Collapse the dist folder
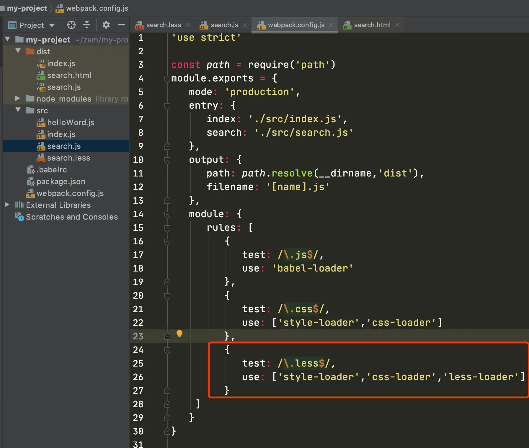 pyautogui.click(x=18, y=51)
